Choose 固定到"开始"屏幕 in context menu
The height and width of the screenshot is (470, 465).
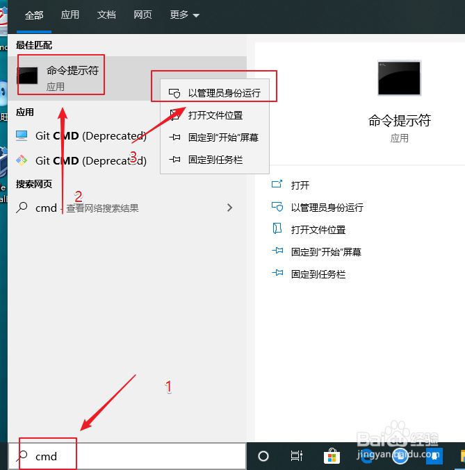215,137
